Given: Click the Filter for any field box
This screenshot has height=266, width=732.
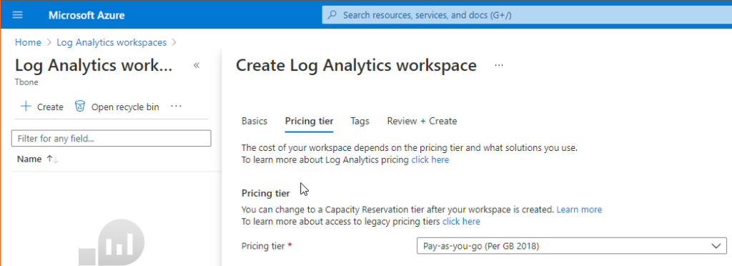Looking at the screenshot, I should (111, 139).
